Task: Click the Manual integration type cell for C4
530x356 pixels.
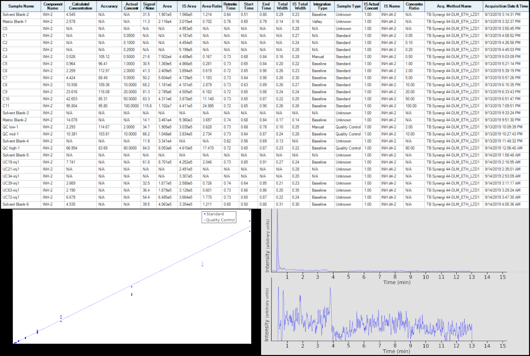Action: tap(318, 56)
